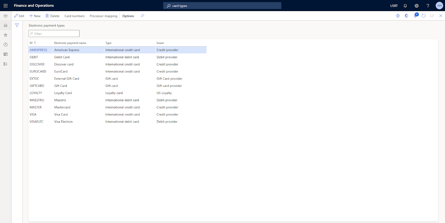This screenshot has height=223, width=445.
Task: Click External Gift Card name cell
Action: pyautogui.click(x=67, y=79)
